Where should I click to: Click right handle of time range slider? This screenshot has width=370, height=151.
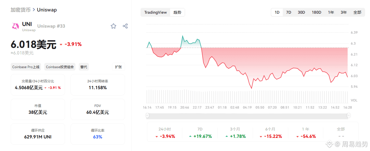(349, 115)
